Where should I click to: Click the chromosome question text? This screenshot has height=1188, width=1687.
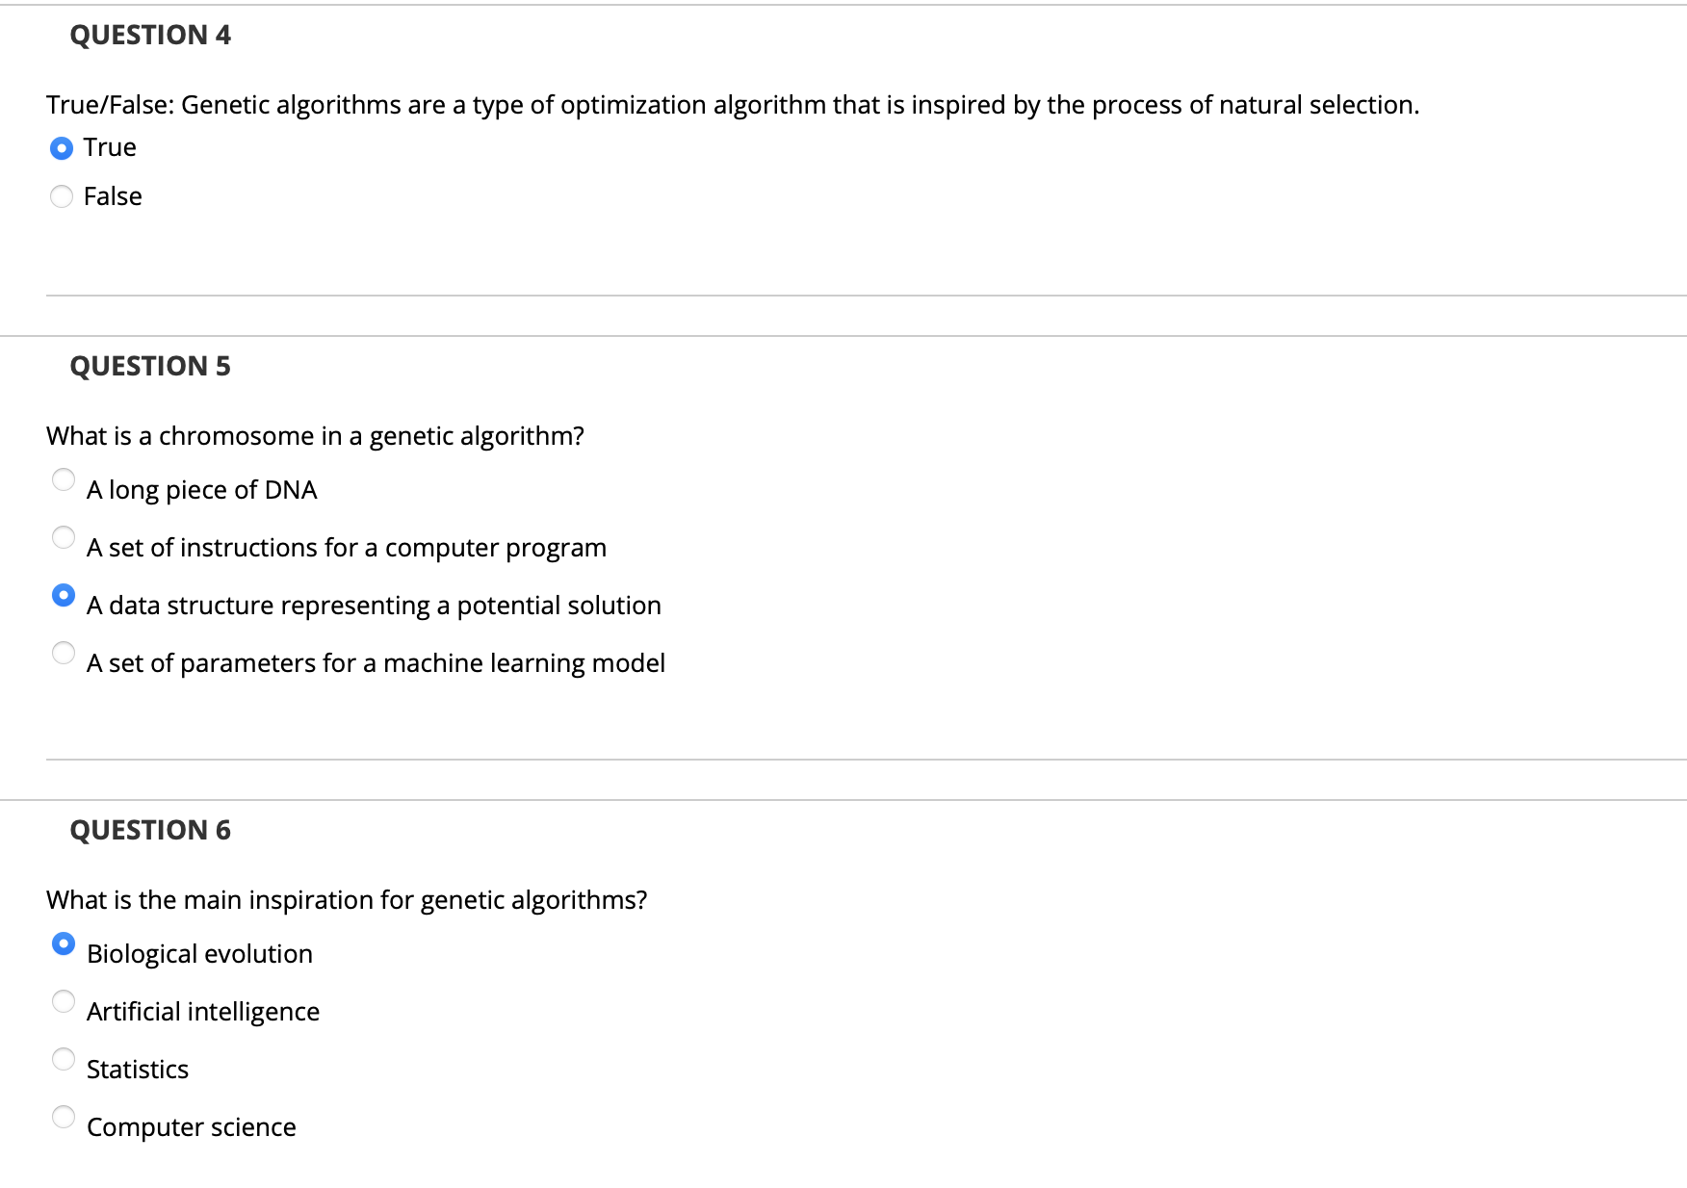pyautogui.click(x=316, y=435)
